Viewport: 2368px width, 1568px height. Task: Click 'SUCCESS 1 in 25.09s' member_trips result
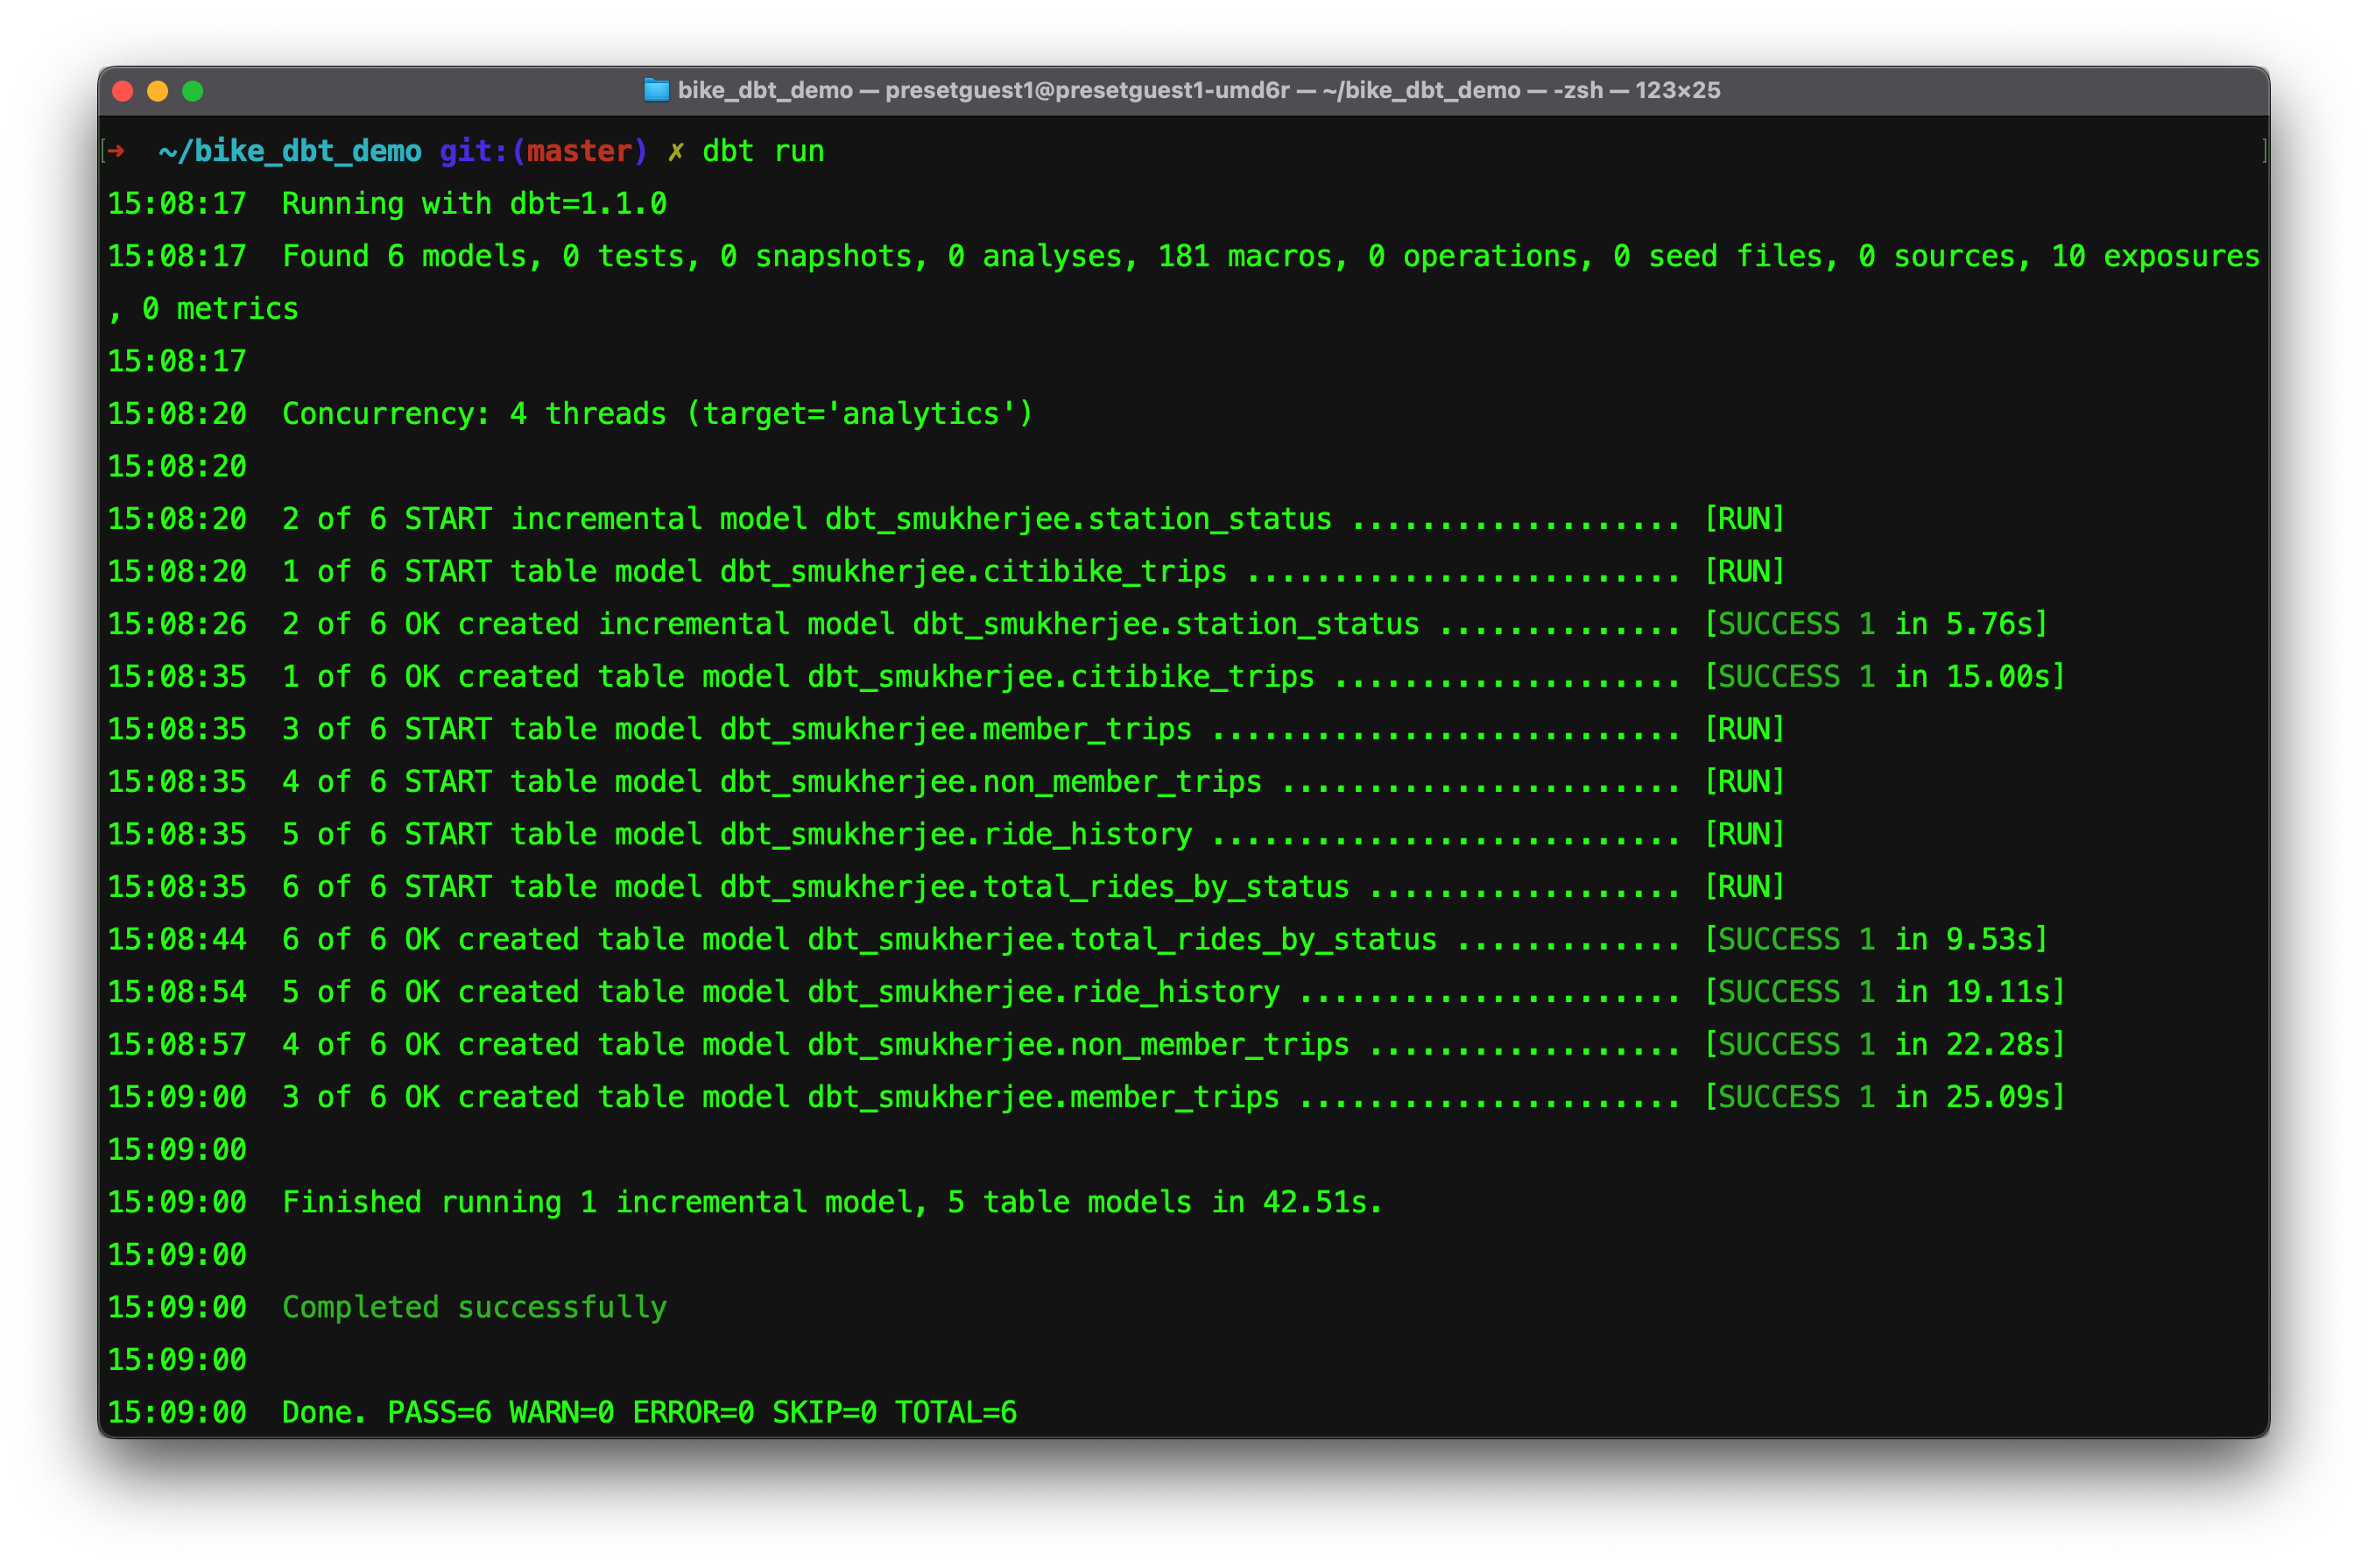point(1885,1097)
